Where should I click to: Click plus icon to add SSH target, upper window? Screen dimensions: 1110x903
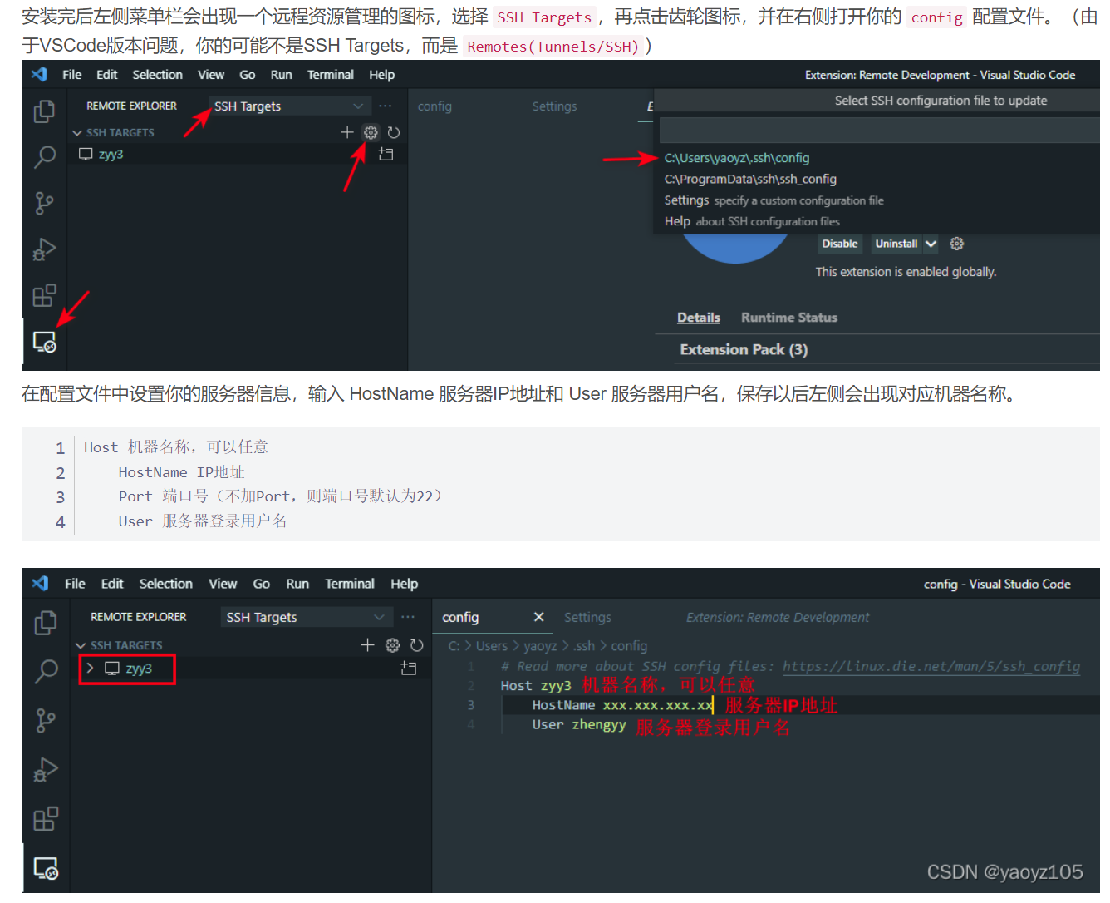tap(347, 132)
